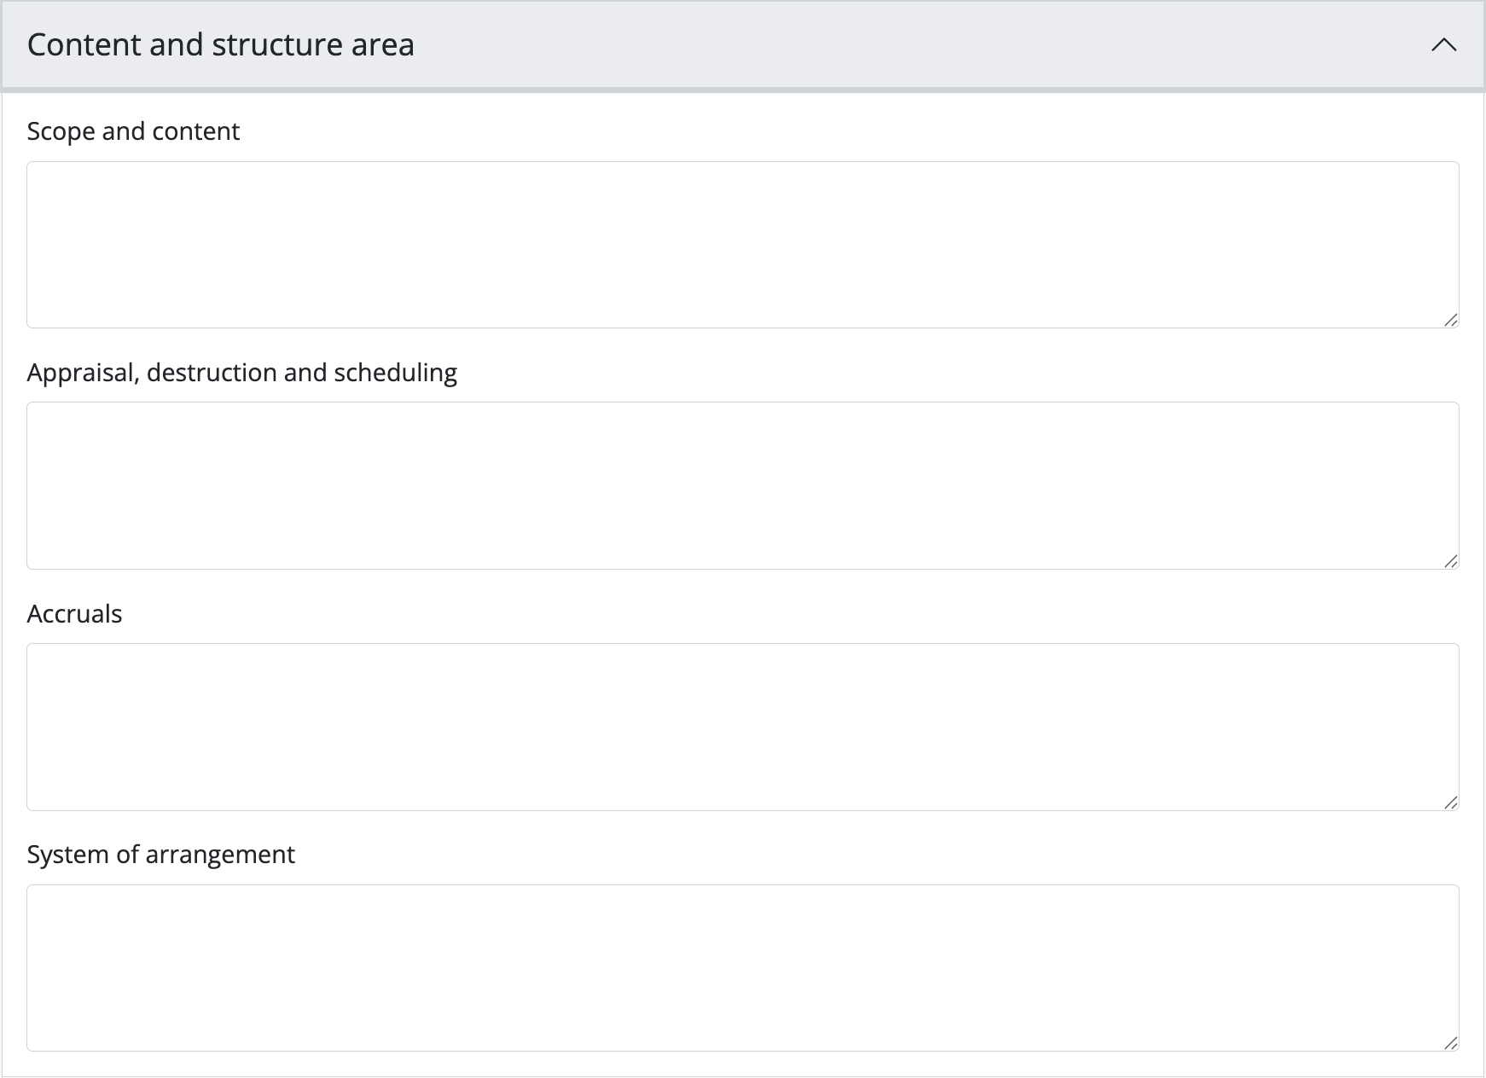
Task: Click the Accruals textarea resize handle
Action: [1450, 803]
